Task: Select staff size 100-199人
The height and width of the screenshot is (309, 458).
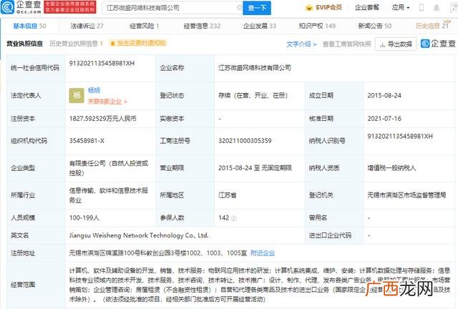Action: pos(84,218)
